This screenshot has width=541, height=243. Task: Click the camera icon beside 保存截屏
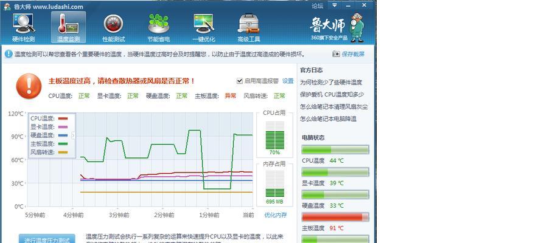(x=336, y=54)
